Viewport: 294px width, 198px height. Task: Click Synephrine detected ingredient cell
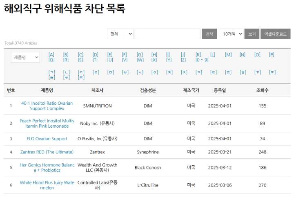coord(148,152)
